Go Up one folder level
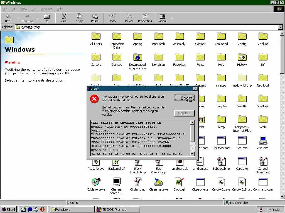The image size is (285, 213). point(46,18)
